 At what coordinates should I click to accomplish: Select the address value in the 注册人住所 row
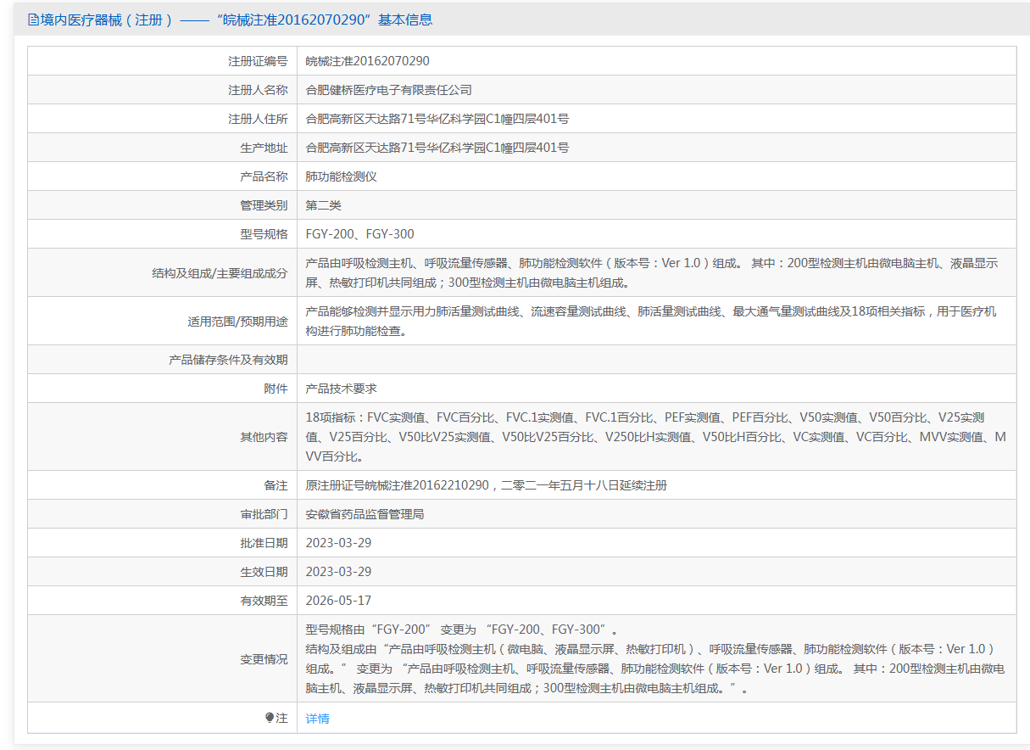pyautogui.click(x=437, y=119)
